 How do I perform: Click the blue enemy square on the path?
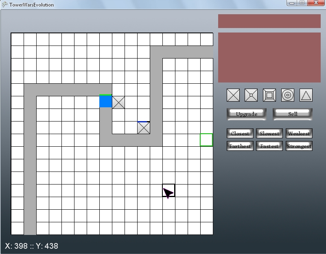point(106,101)
